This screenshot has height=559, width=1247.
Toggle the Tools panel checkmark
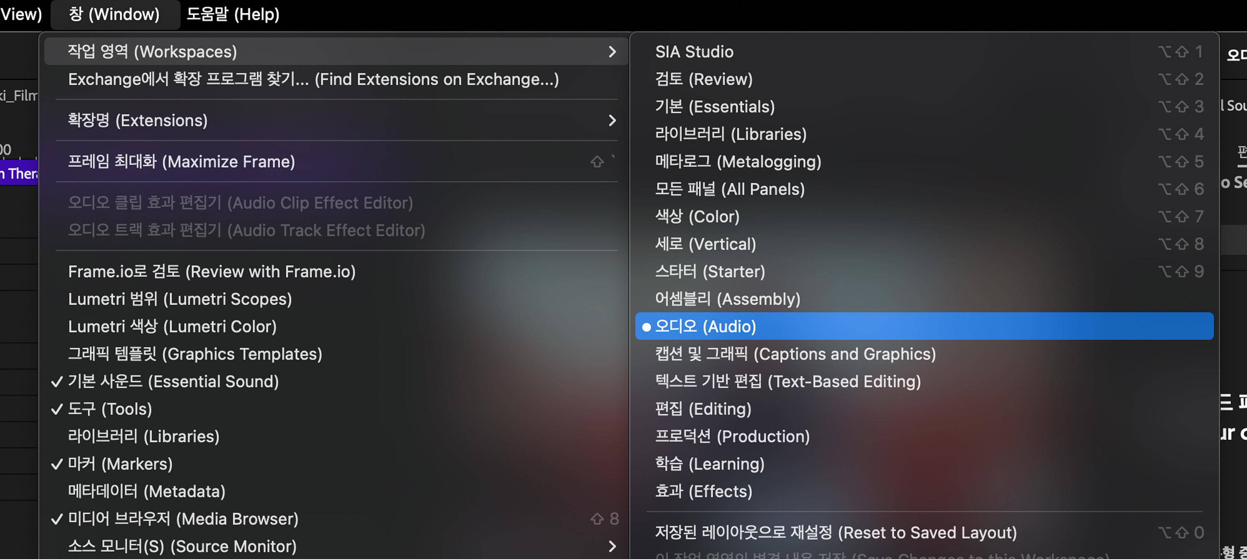pyautogui.click(x=109, y=409)
